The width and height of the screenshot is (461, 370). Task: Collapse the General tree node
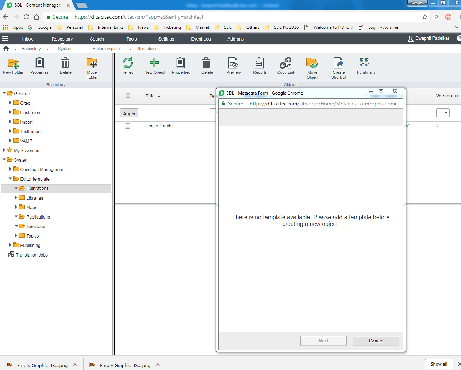4,93
